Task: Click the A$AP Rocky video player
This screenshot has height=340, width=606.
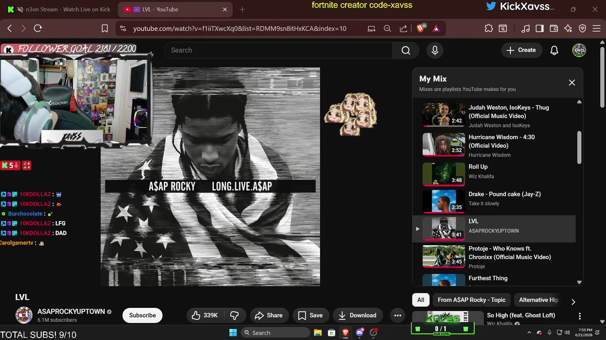Action: pyautogui.click(x=210, y=177)
